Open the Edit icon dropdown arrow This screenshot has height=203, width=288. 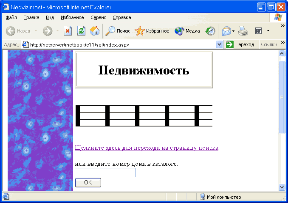click(x=268, y=31)
